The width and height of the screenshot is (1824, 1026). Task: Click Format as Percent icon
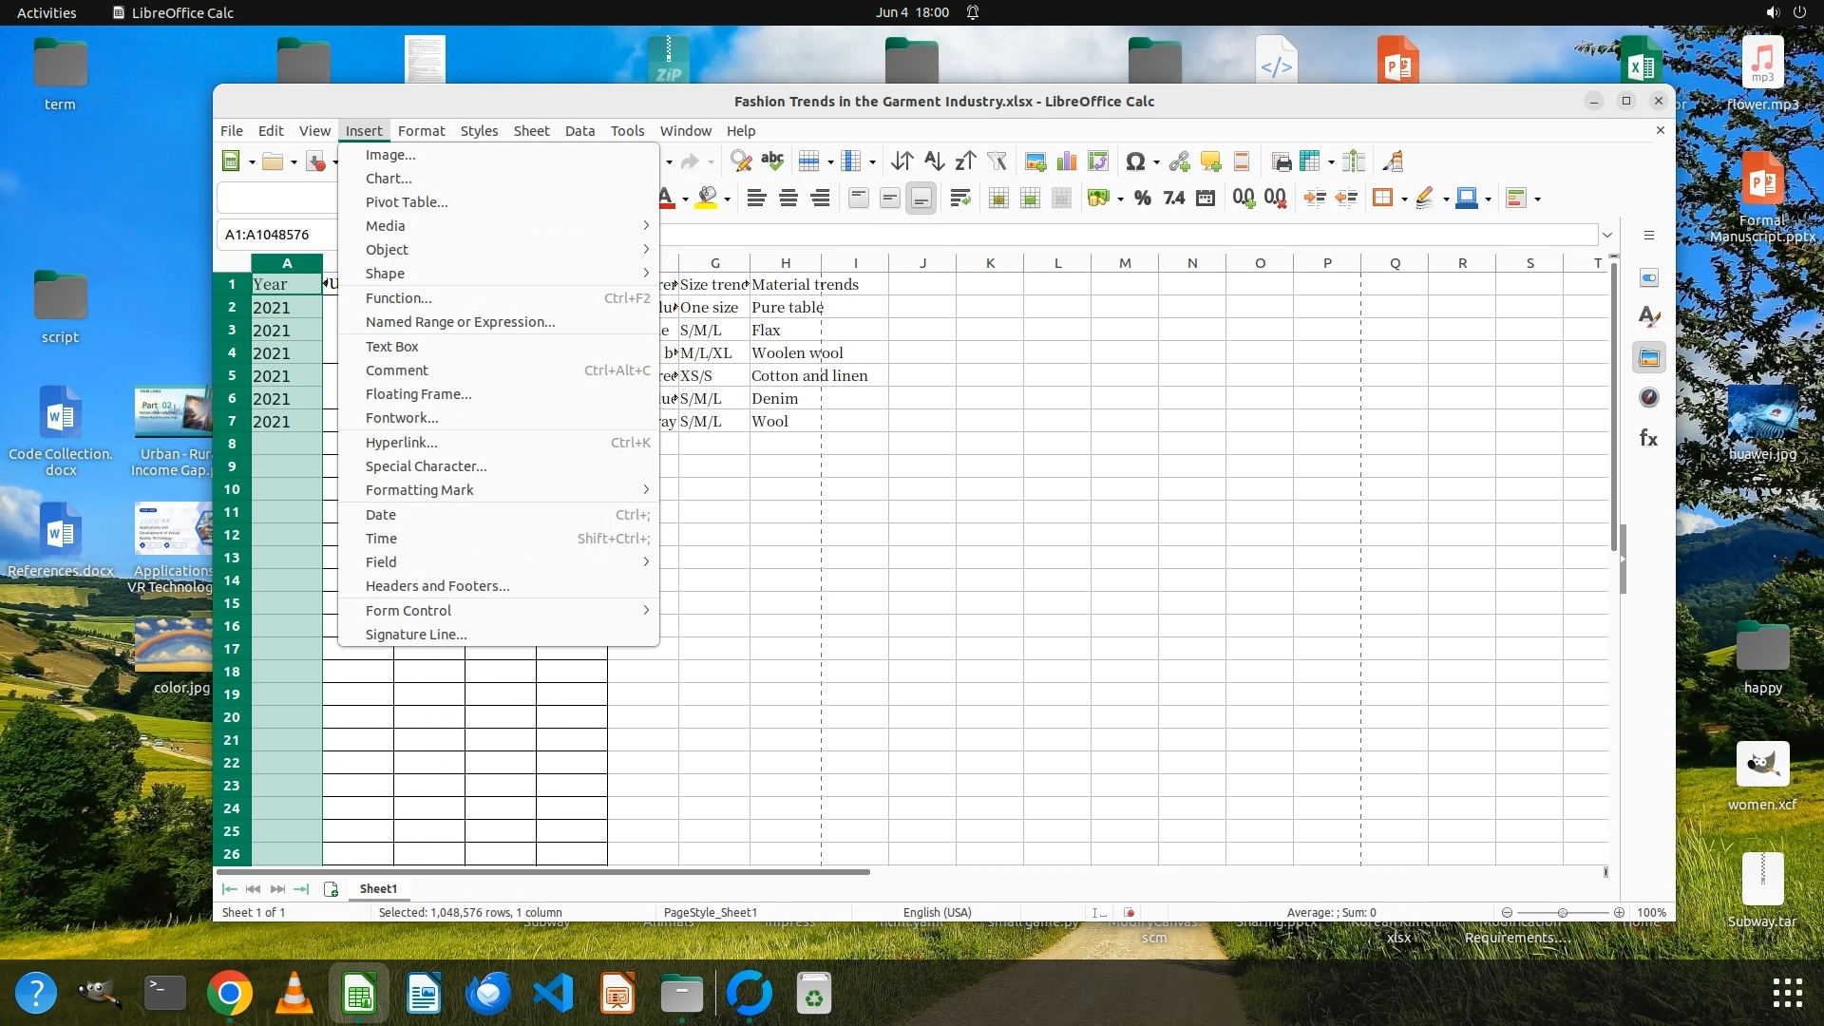pyautogui.click(x=1143, y=199)
